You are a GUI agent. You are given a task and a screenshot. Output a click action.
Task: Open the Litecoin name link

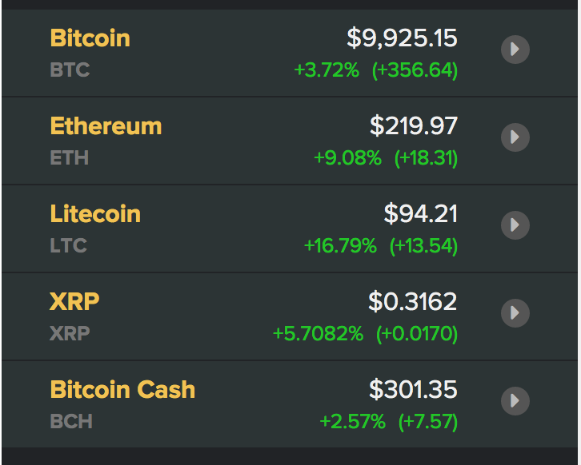(95, 214)
